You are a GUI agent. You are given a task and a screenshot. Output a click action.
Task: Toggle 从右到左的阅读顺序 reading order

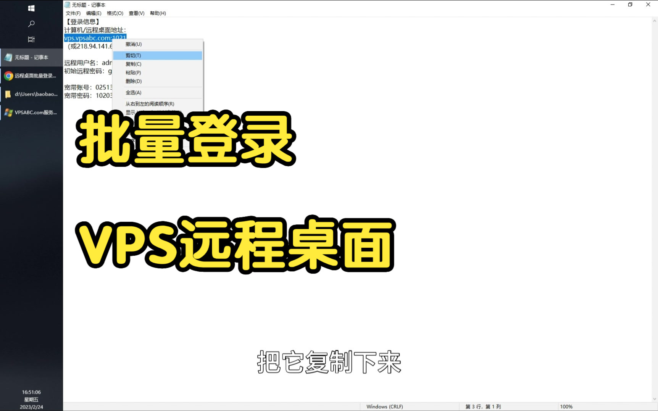coord(149,103)
